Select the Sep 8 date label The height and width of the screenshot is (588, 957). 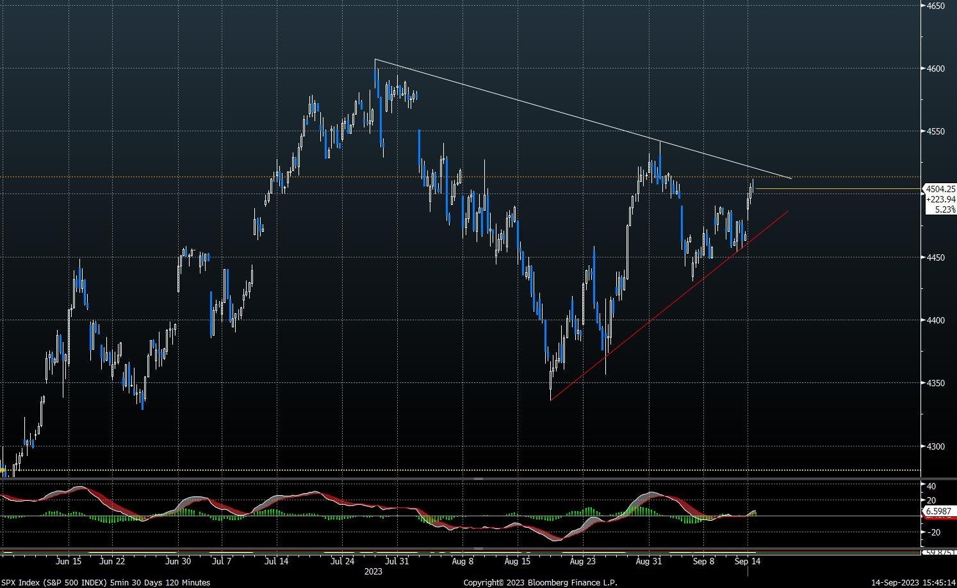tap(703, 561)
